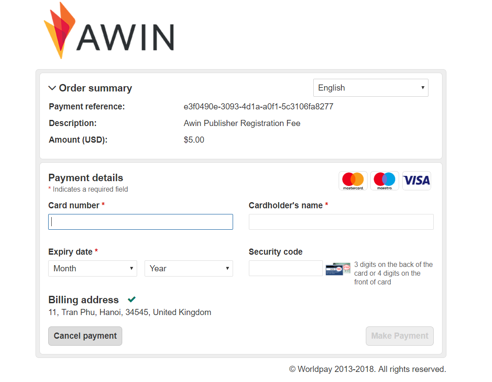Open the expiry Year dropdown
The image size is (492, 382).
click(x=188, y=269)
